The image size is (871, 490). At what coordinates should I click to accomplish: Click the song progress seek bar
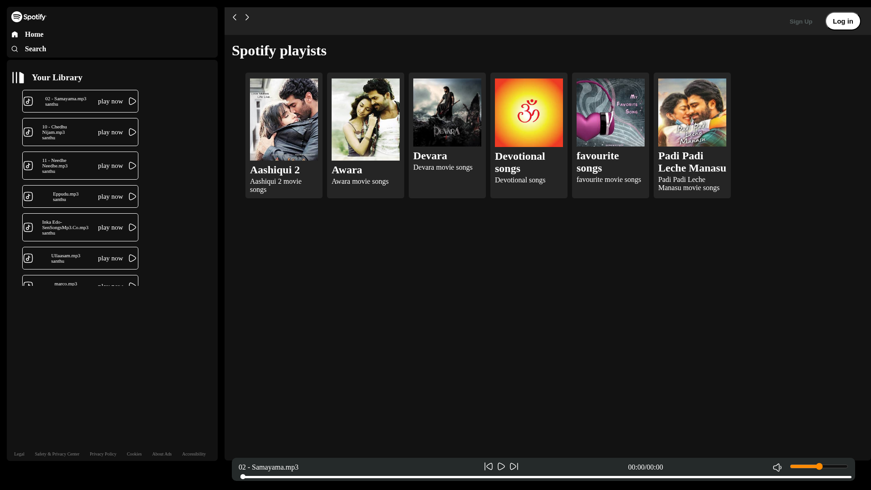pyautogui.click(x=546, y=477)
